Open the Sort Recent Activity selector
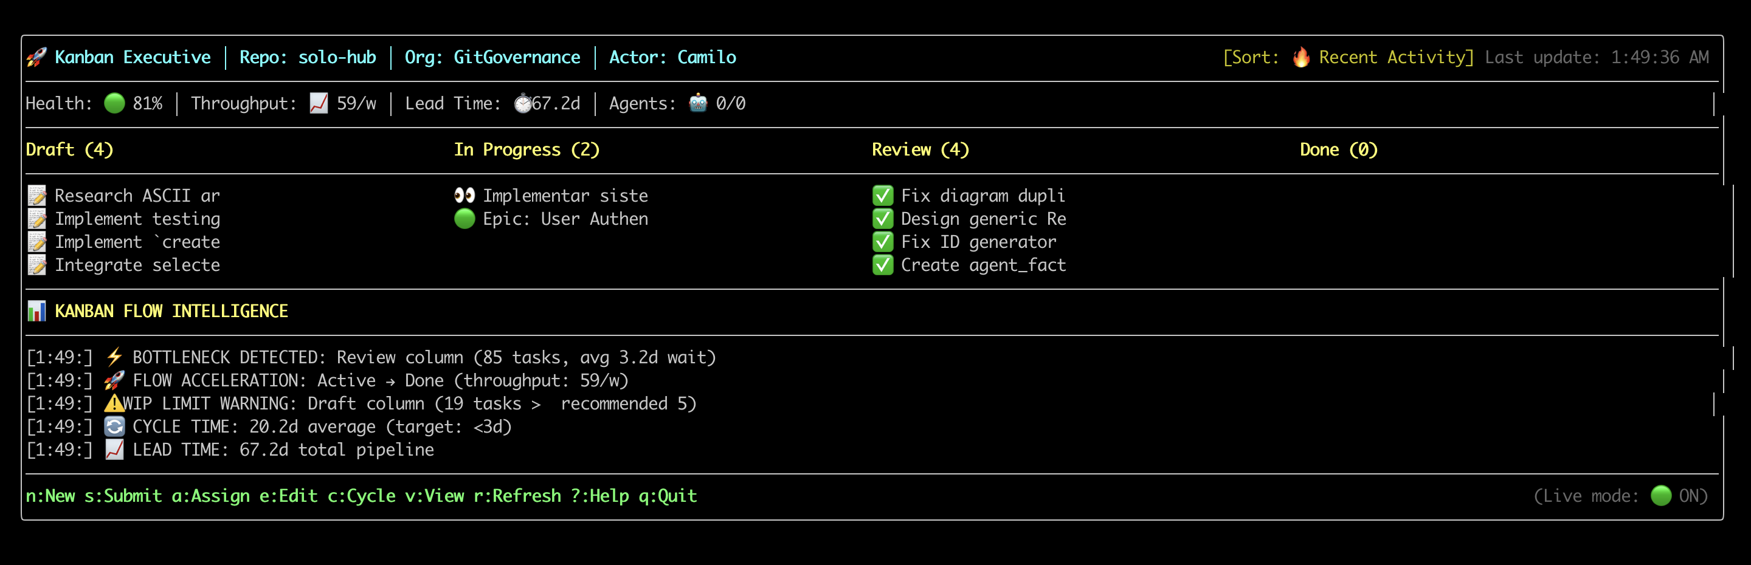The height and width of the screenshot is (565, 1751). 1348,57
